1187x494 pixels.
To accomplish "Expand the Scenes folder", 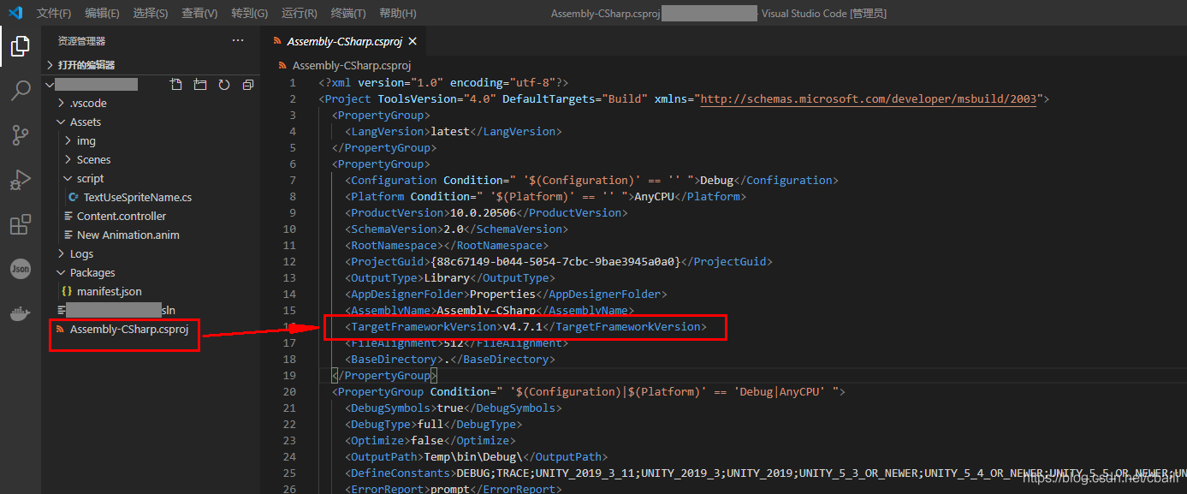I will [151, 159].
